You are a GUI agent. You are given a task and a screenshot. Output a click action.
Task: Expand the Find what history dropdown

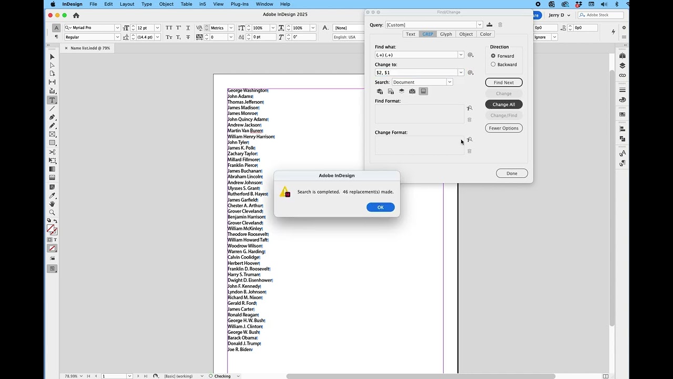tap(461, 55)
